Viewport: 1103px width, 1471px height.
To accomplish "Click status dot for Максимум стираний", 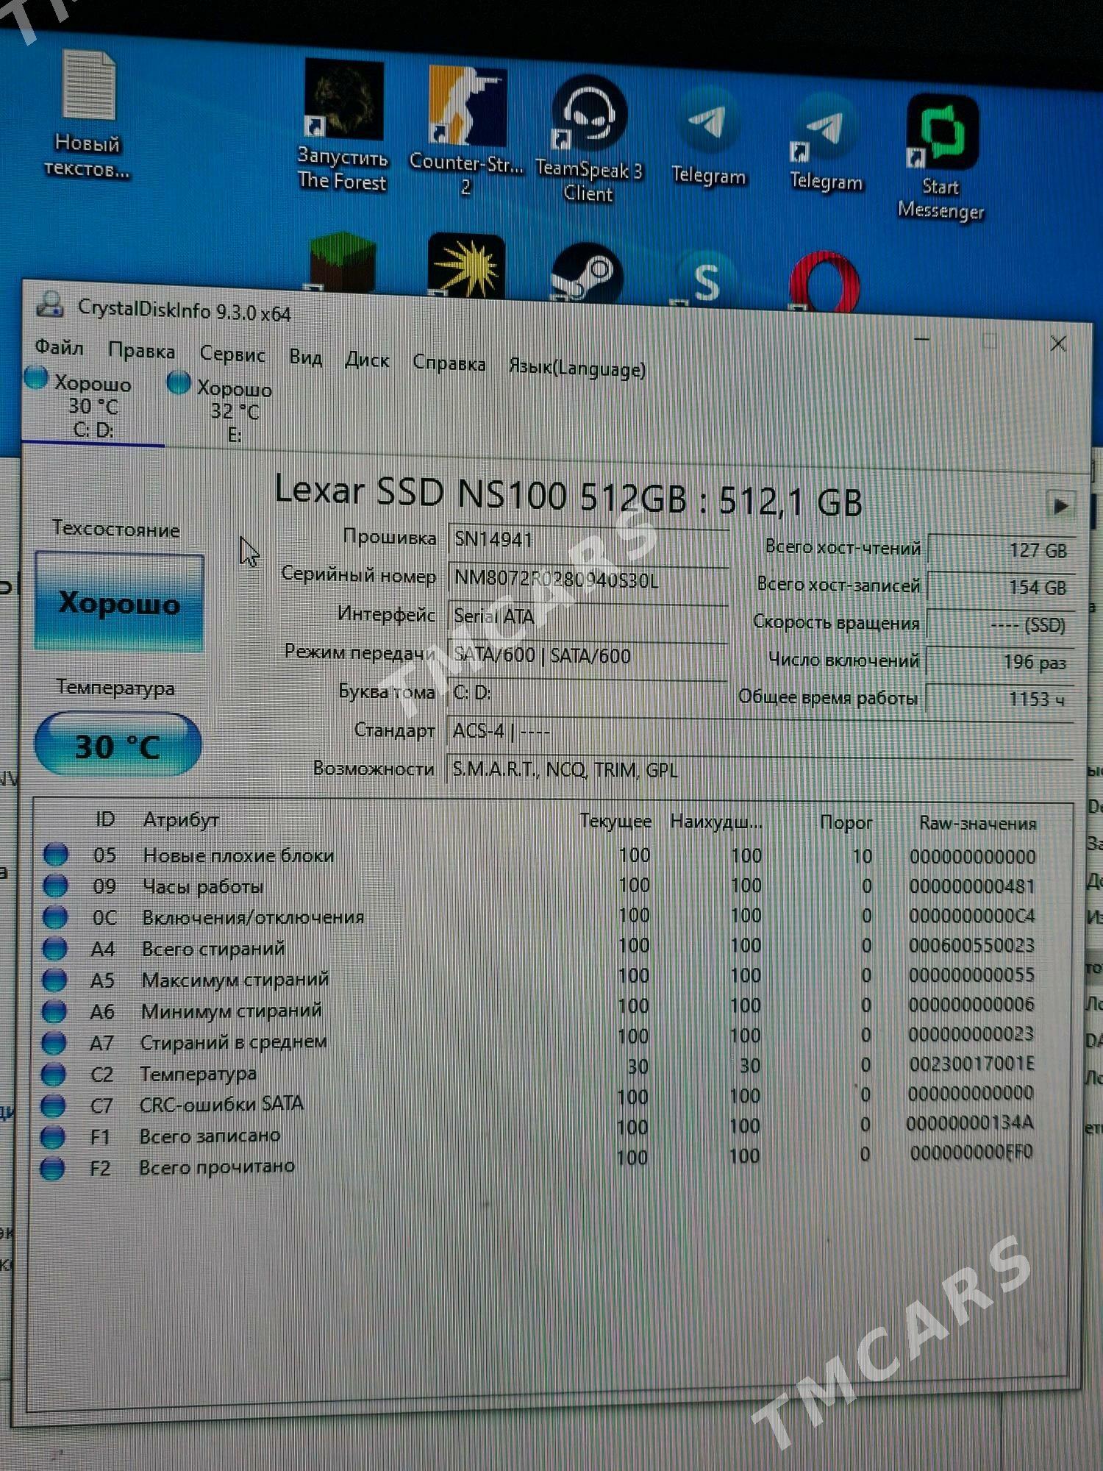I will (x=54, y=980).
